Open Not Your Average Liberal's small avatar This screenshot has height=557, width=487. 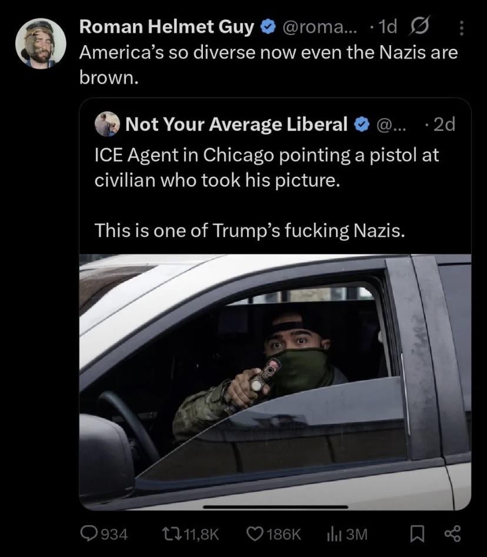coord(107,124)
